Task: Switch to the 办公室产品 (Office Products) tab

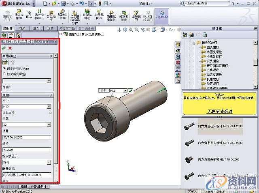Action: 67,28
